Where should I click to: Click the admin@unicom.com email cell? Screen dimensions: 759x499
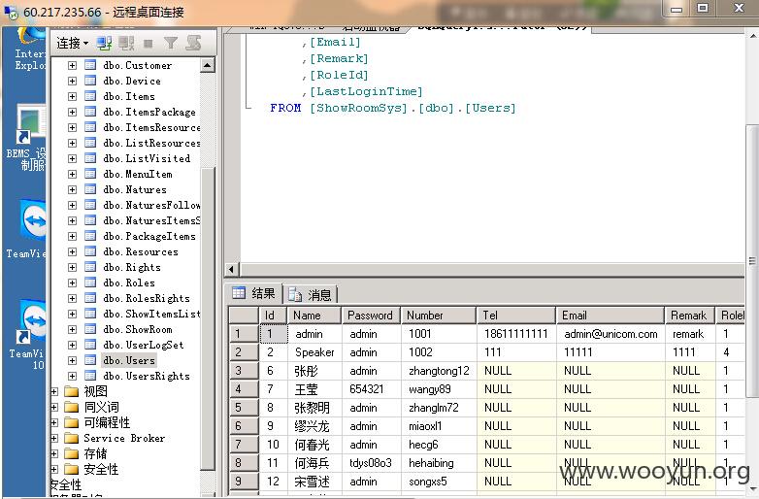[x=610, y=334]
